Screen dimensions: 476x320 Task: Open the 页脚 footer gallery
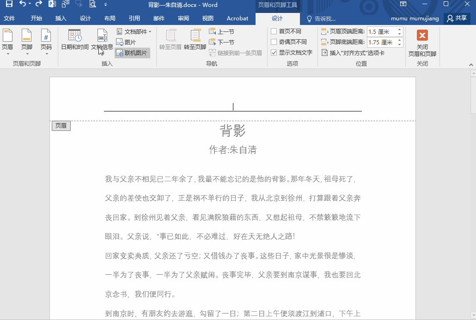[x=27, y=42]
